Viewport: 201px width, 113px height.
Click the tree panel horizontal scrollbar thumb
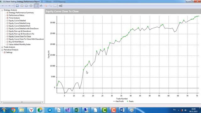22,102
